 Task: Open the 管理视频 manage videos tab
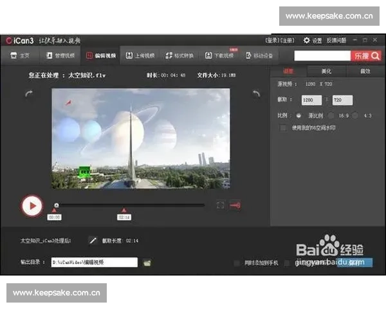point(60,56)
